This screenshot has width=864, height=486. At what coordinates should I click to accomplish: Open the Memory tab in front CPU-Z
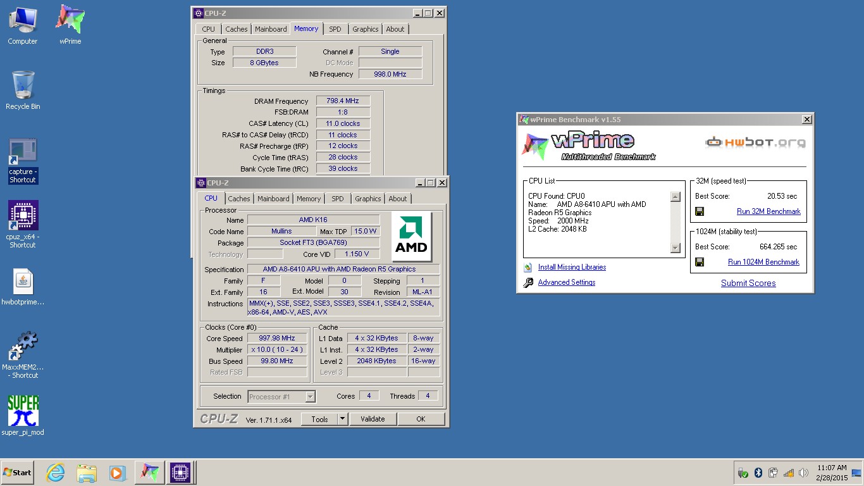tap(309, 199)
